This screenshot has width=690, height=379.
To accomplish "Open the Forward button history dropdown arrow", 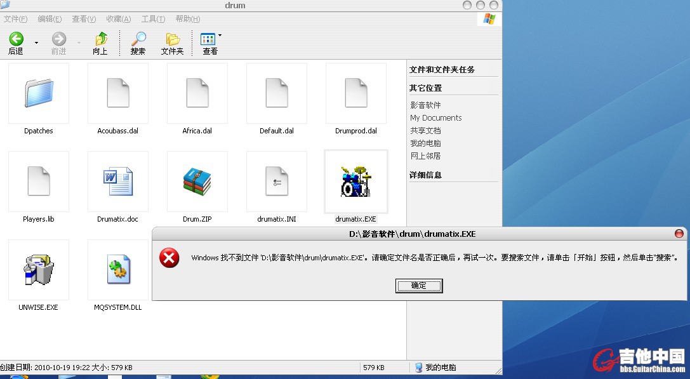I will [79, 43].
